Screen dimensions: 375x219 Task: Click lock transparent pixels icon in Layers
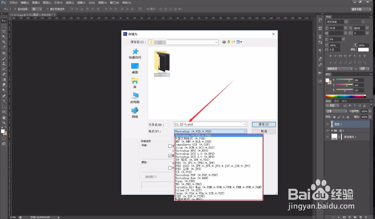(x=334, y=117)
